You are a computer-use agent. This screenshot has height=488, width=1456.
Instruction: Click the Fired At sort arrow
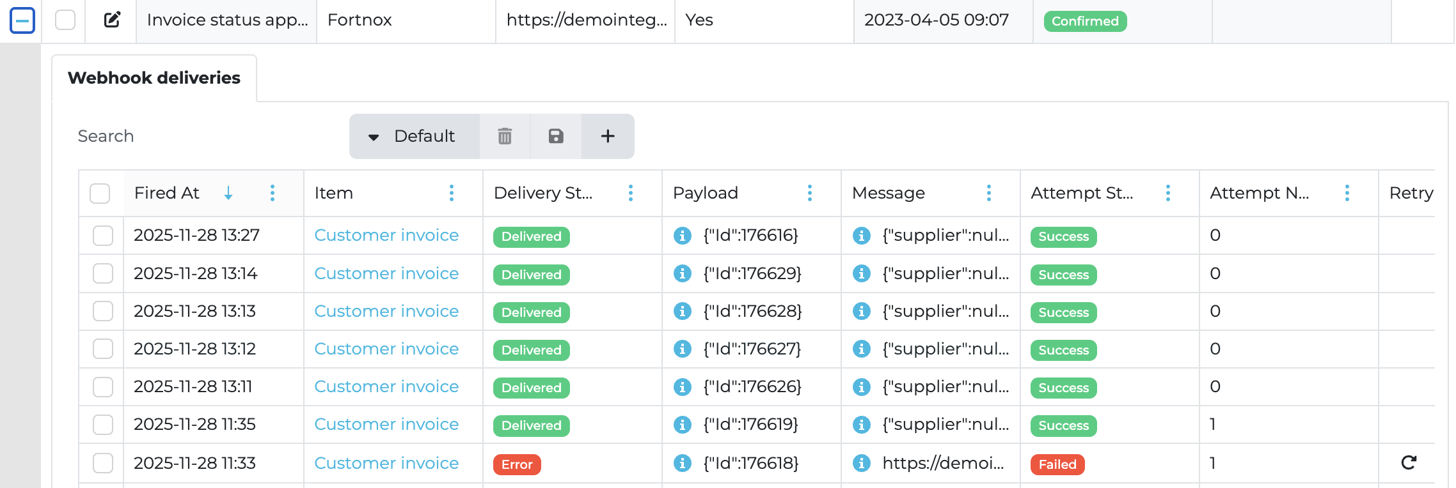(x=228, y=193)
